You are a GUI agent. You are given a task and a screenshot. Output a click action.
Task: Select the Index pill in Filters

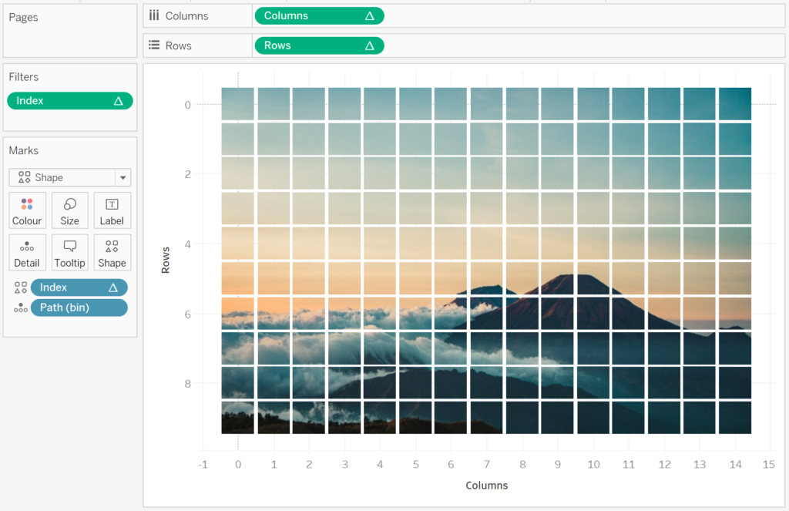tap(70, 101)
